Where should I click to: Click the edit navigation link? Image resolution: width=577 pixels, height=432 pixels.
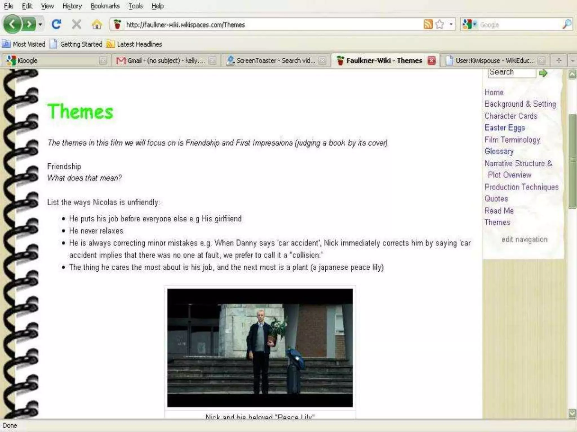tap(524, 239)
